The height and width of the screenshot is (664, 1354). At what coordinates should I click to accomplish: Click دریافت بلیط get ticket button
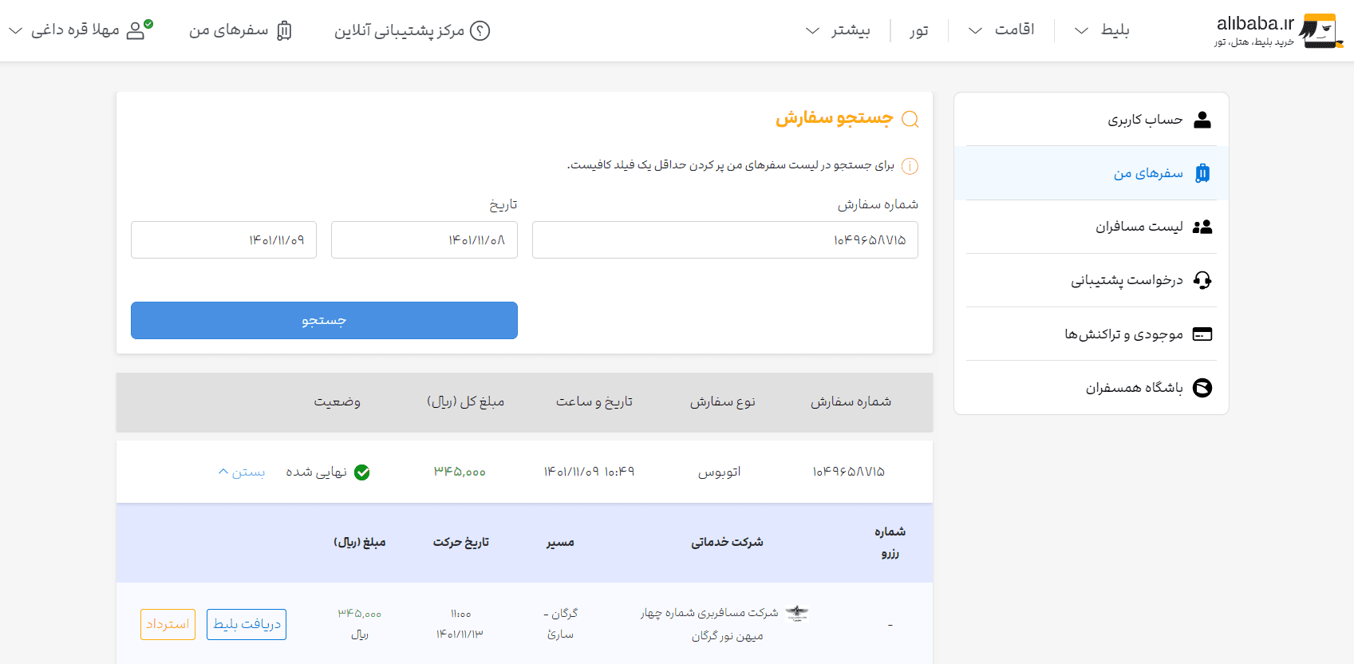pyautogui.click(x=247, y=624)
